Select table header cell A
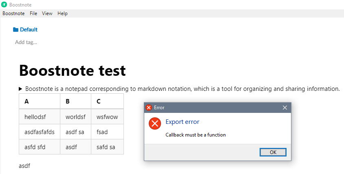Viewport: 344px width, 174px height. point(40,101)
